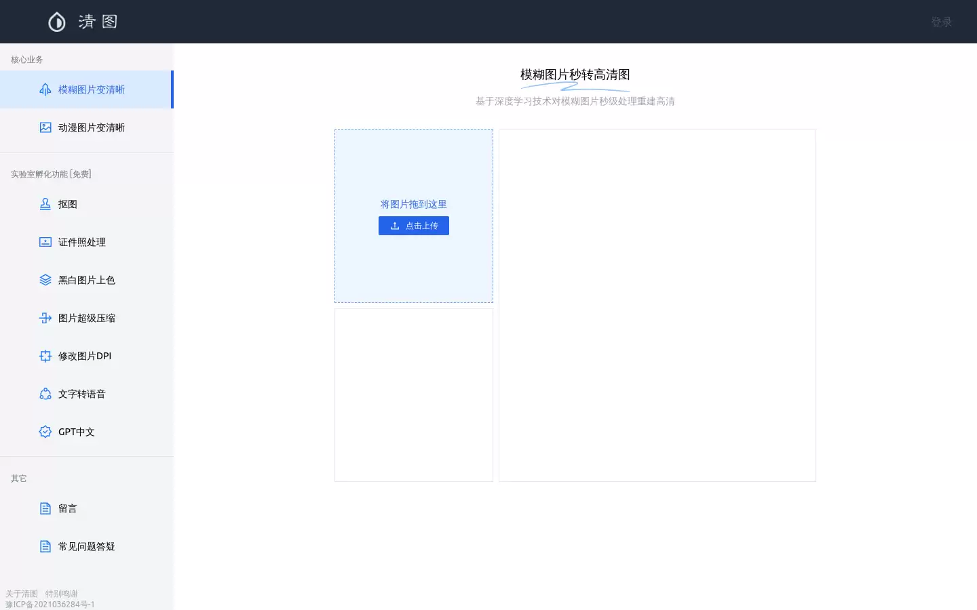This screenshot has width=977, height=610.
Task: Click the 修改图片DPI crop icon
Action: (45, 356)
